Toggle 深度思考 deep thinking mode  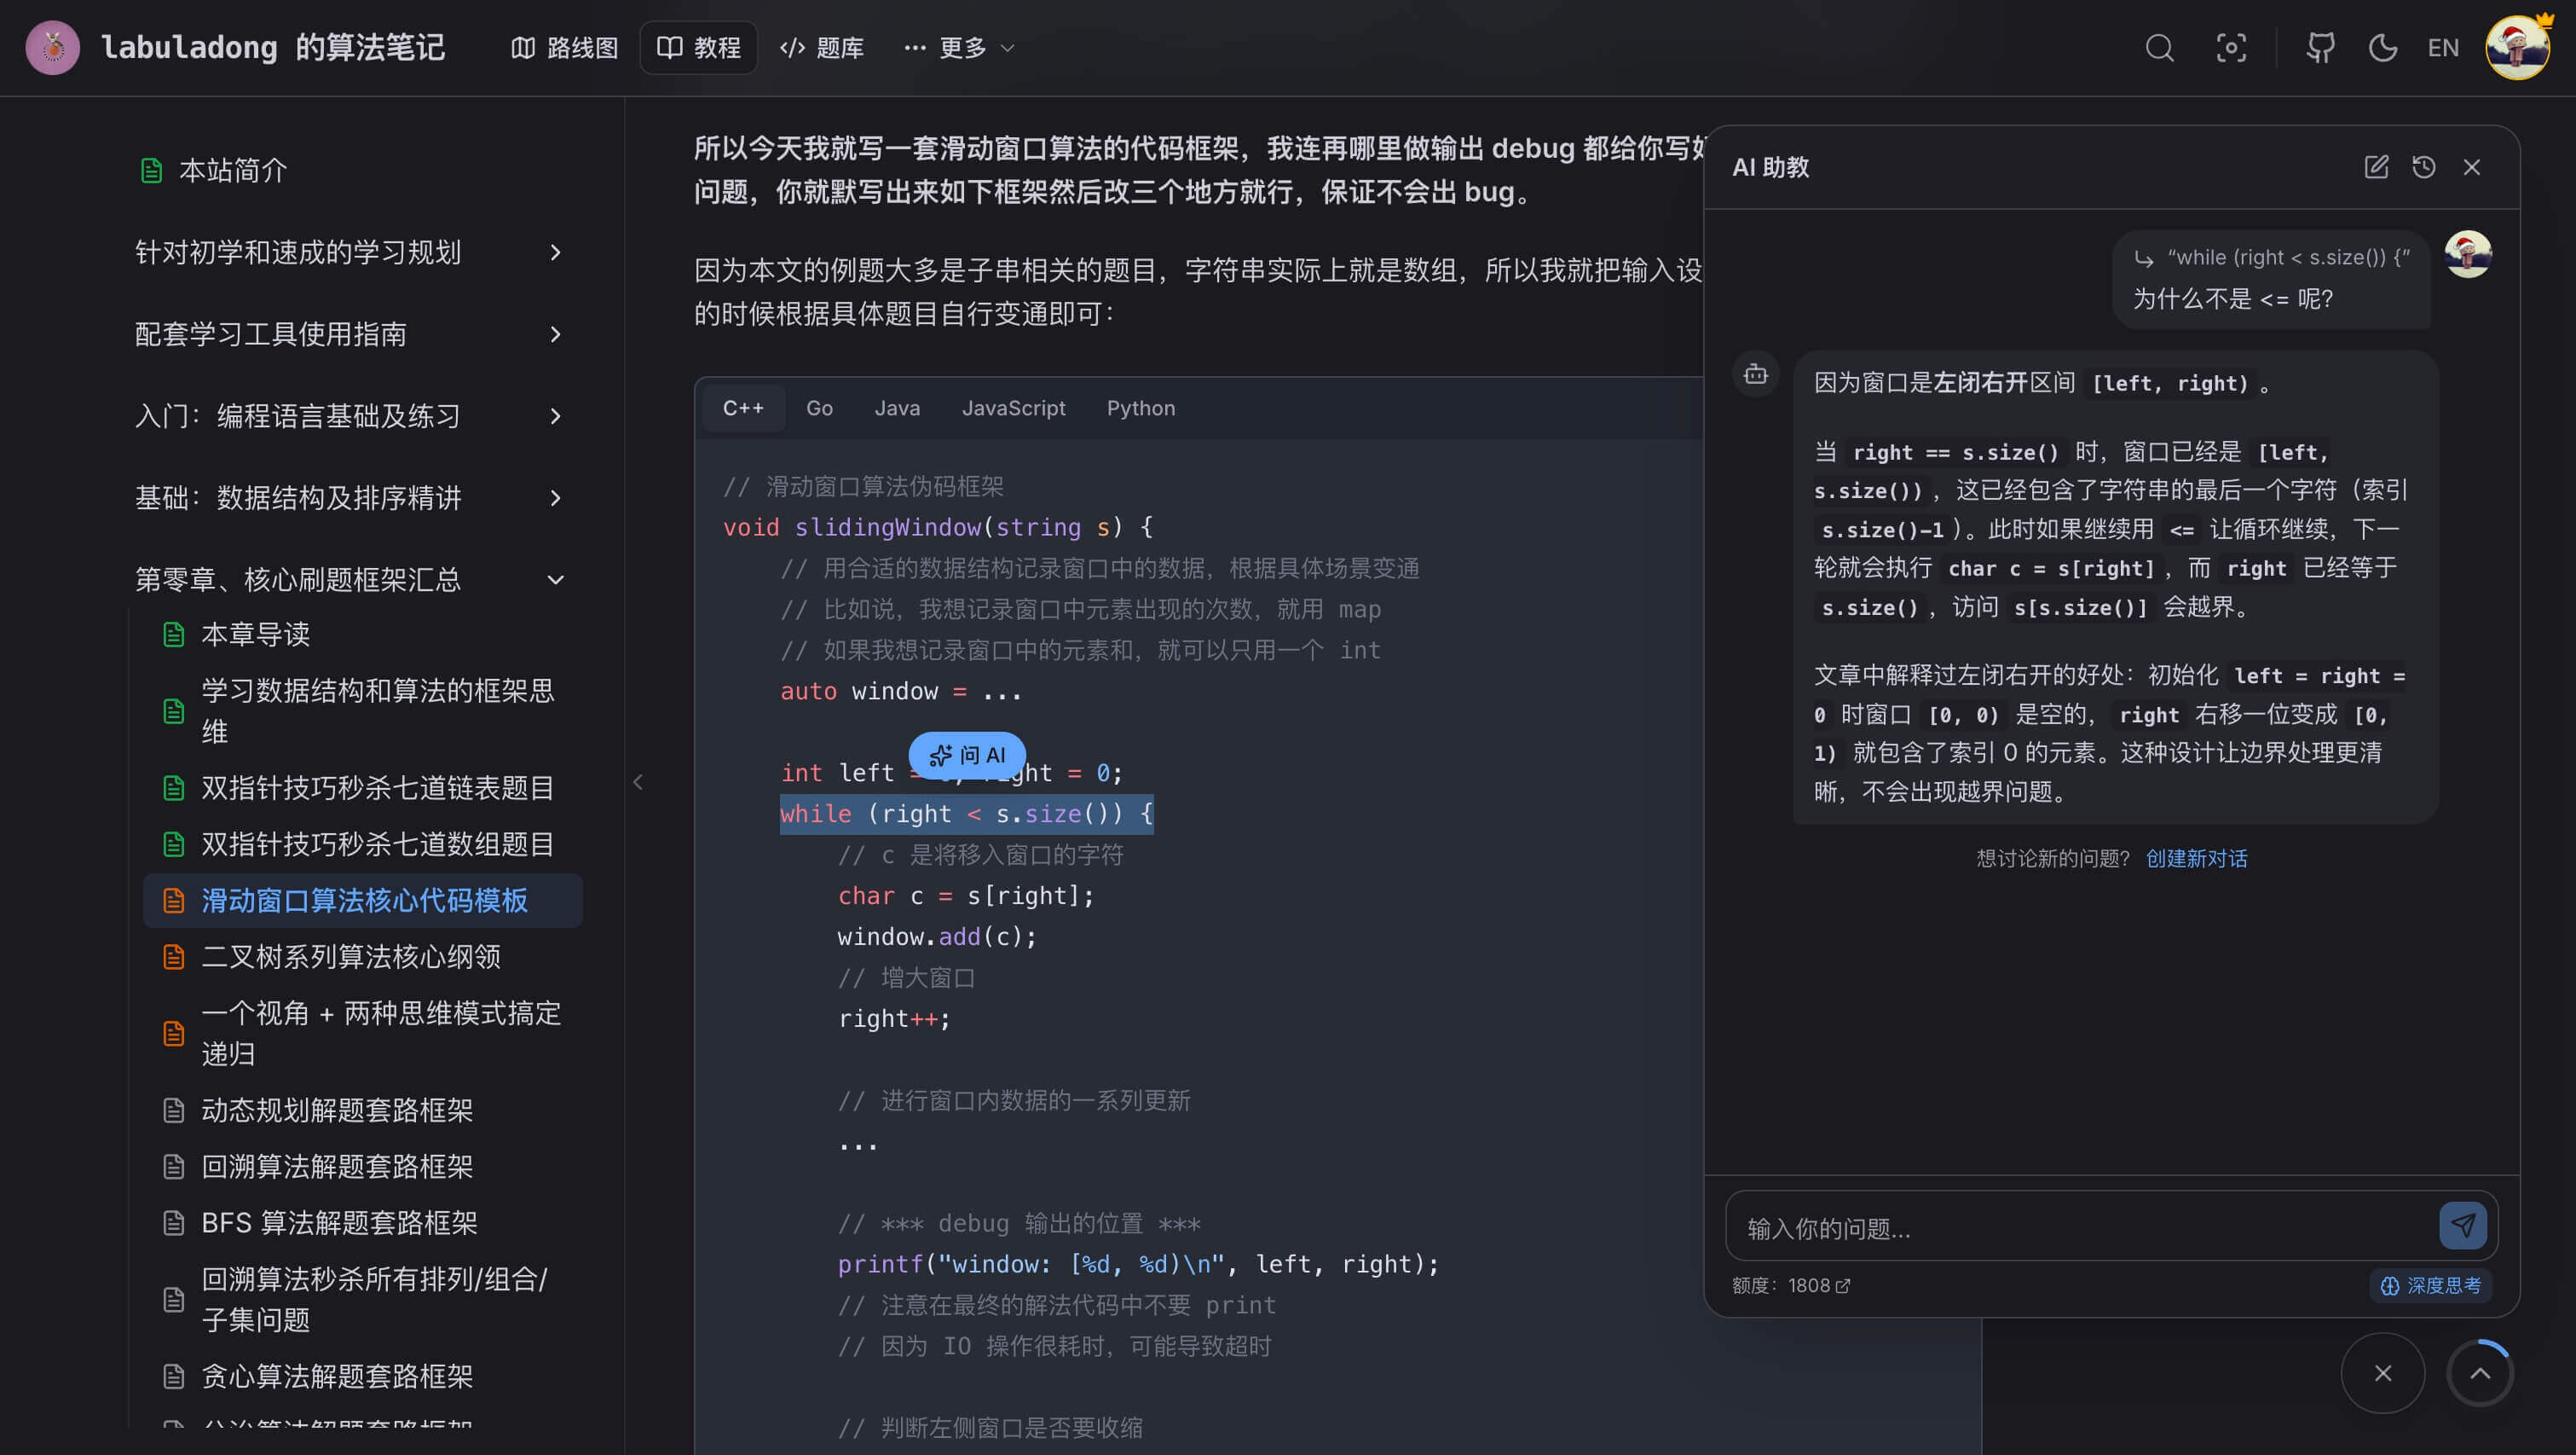(2431, 1286)
